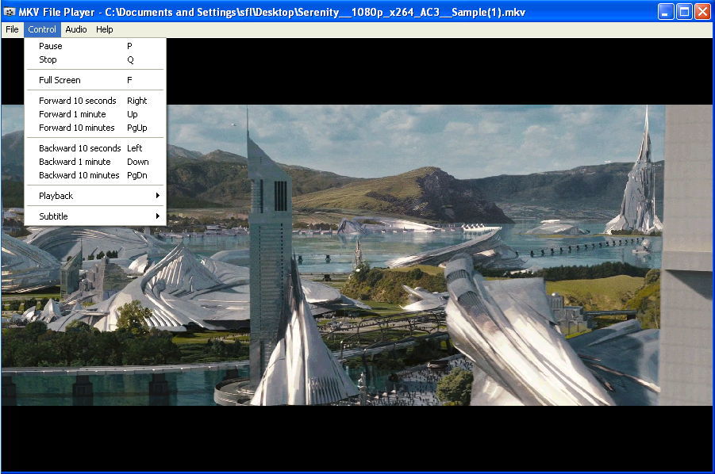Image resolution: width=715 pixels, height=474 pixels.
Task: Close the MKV File Player
Action: click(x=703, y=11)
